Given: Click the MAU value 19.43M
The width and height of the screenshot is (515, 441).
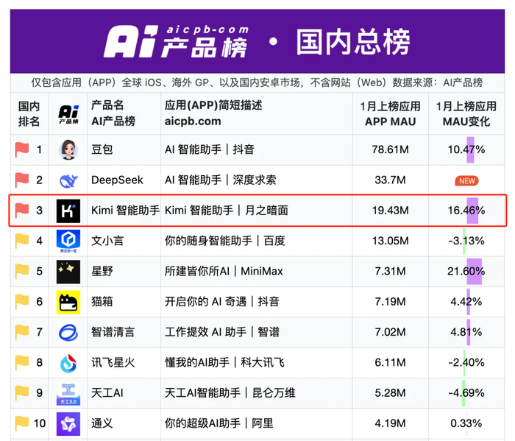Looking at the screenshot, I should click(390, 211).
